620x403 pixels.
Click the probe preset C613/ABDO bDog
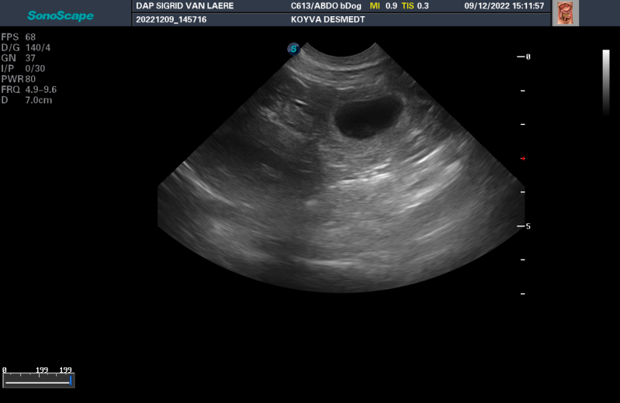pyautogui.click(x=326, y=6)
